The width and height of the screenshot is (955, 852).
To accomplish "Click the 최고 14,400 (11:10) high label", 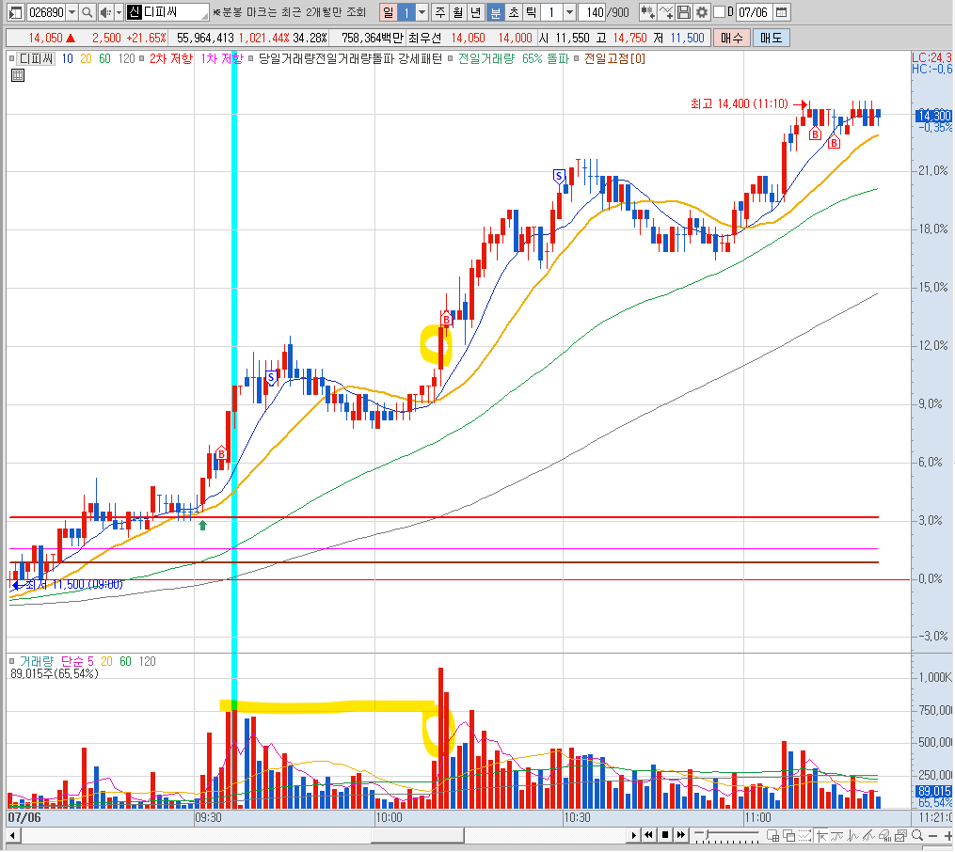I will click(x=740, y=104).
